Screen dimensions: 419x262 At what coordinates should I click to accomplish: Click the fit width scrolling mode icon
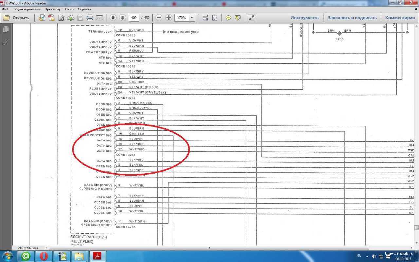click(205, 18)
